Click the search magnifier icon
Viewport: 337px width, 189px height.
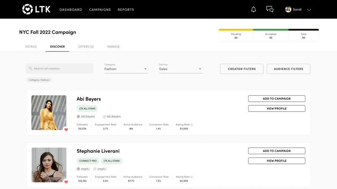(30, 68)
